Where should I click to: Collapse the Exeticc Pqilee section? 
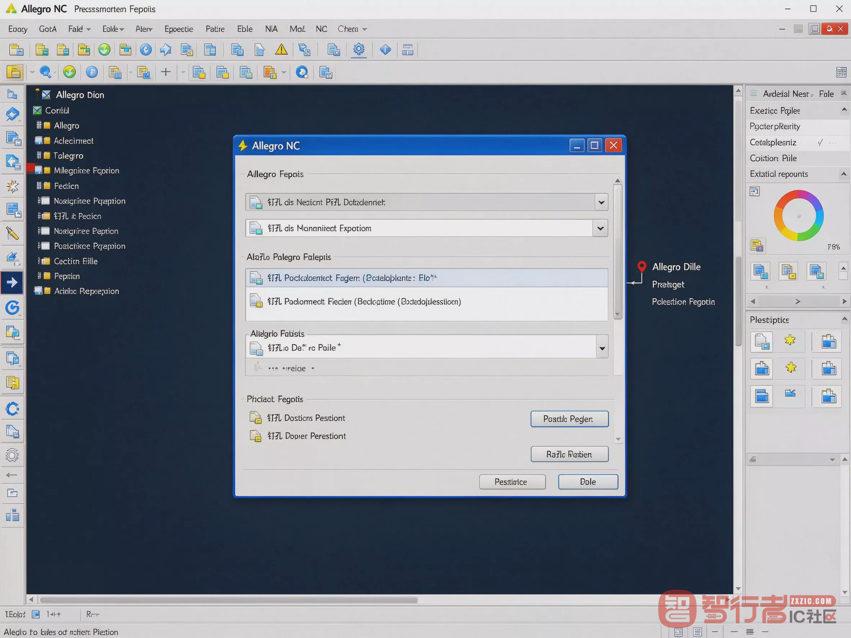click(844, 110)
